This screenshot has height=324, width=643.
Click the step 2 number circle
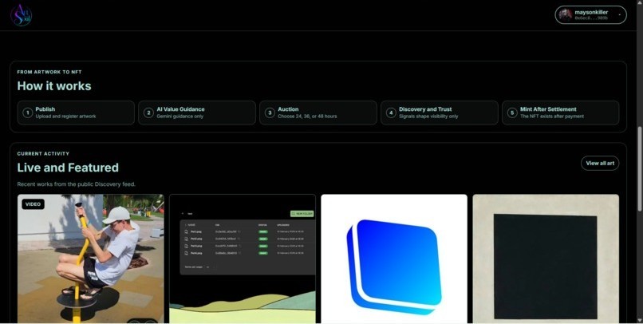point(148,113)
